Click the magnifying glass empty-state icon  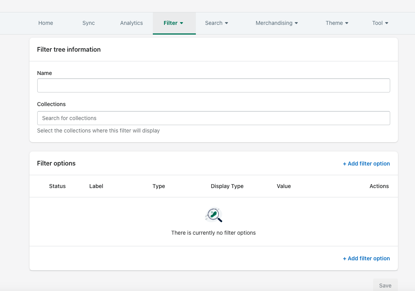tap(213, 215)
